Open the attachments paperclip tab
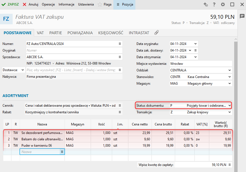This screenshot has width=246, height=172. tap(156, 33)
